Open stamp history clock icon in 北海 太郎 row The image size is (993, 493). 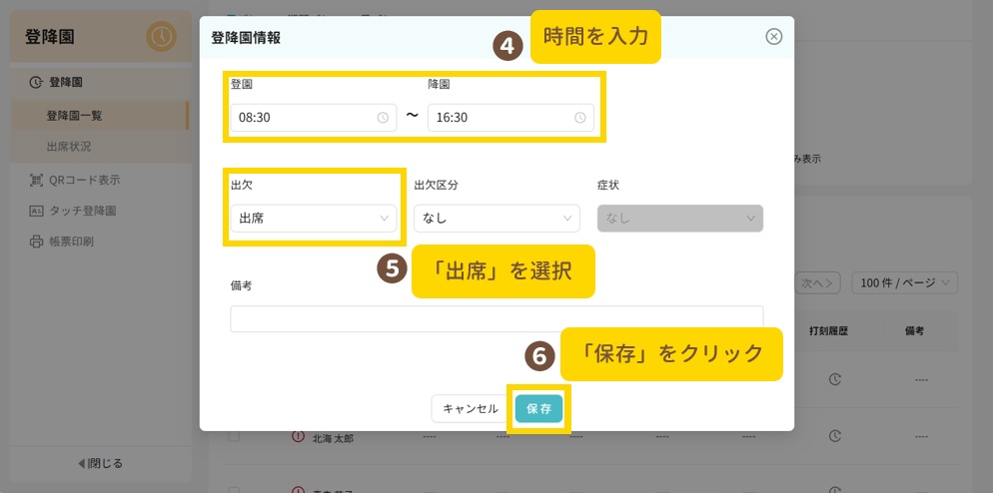[835, 437]
